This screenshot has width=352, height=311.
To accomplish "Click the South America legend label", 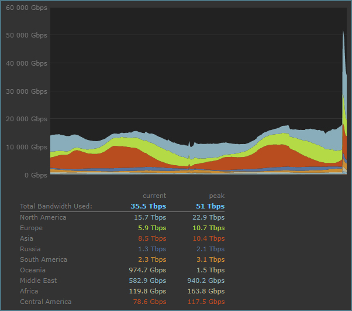I will coord(43,259).
